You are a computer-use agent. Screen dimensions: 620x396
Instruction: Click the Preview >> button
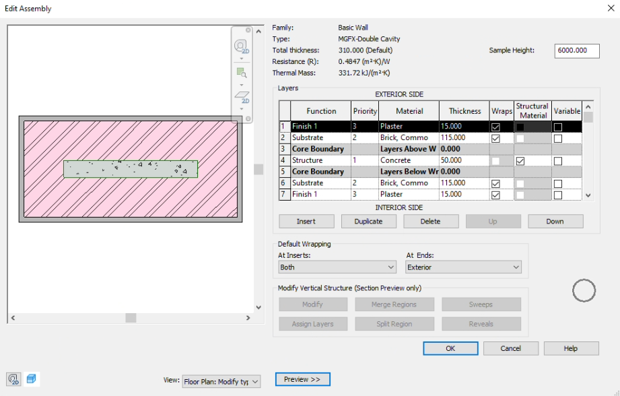click(x=302, y=379)
